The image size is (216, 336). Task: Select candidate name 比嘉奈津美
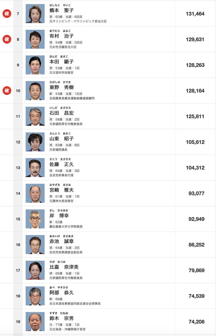(64, 267)
